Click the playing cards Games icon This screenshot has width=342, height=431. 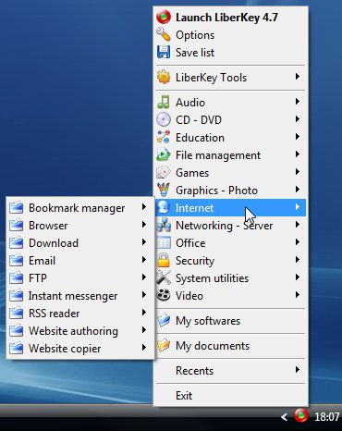click(164, 172)
